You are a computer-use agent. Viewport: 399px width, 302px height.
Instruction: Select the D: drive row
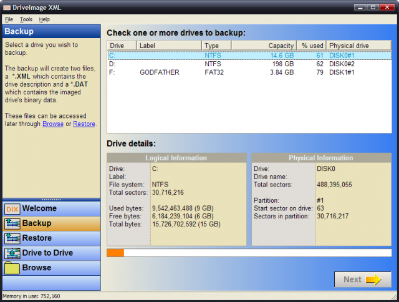[249, 64]
